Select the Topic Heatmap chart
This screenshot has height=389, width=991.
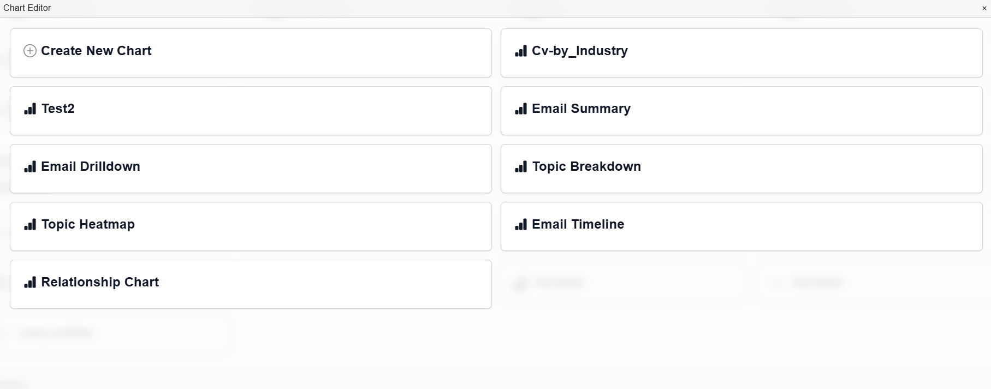[x=251, y=226]
